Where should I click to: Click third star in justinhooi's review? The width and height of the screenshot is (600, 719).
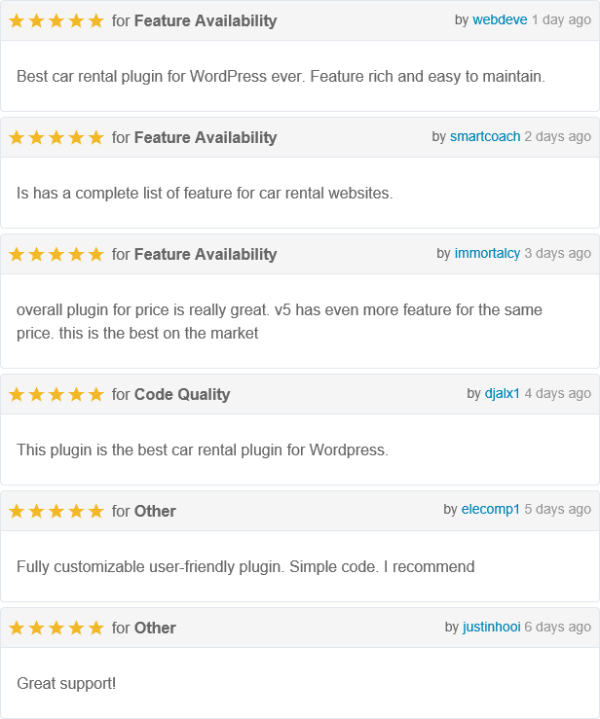(x=56, y=628)
